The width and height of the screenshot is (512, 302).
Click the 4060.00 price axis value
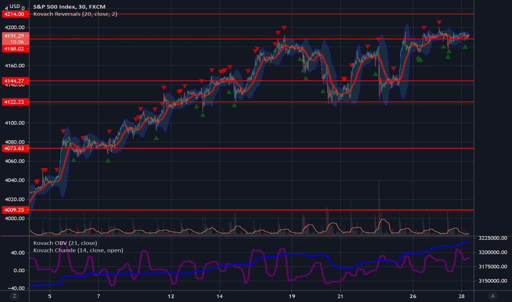click(15, 161)
